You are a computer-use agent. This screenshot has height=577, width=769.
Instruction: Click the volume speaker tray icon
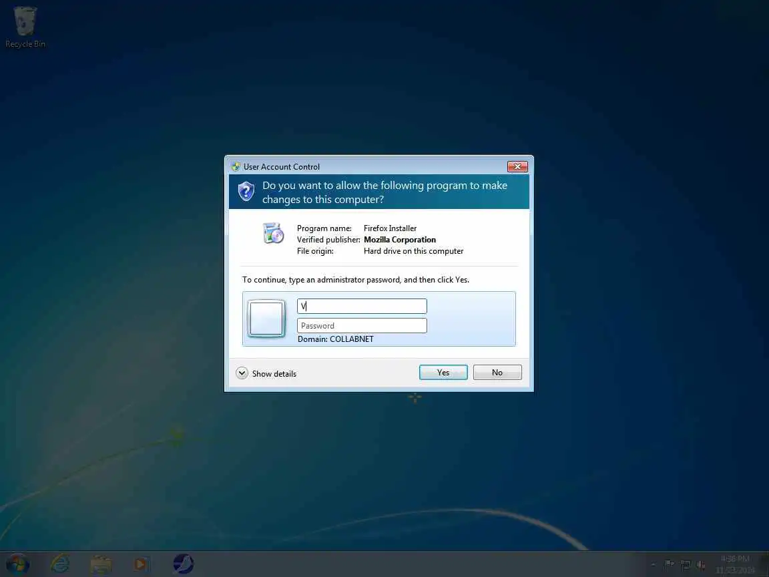[701, 565]
